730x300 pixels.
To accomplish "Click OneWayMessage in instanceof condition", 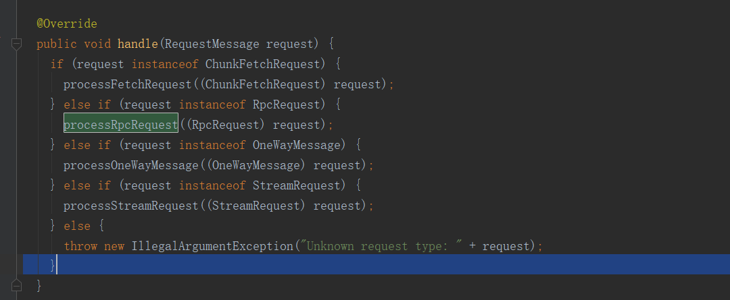I will [297, 145].
